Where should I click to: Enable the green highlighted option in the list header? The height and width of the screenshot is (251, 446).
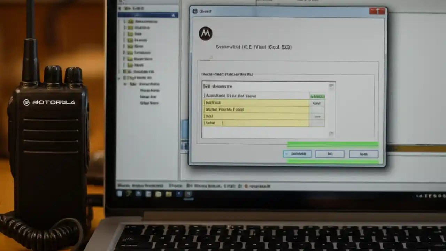pos(317,96)
